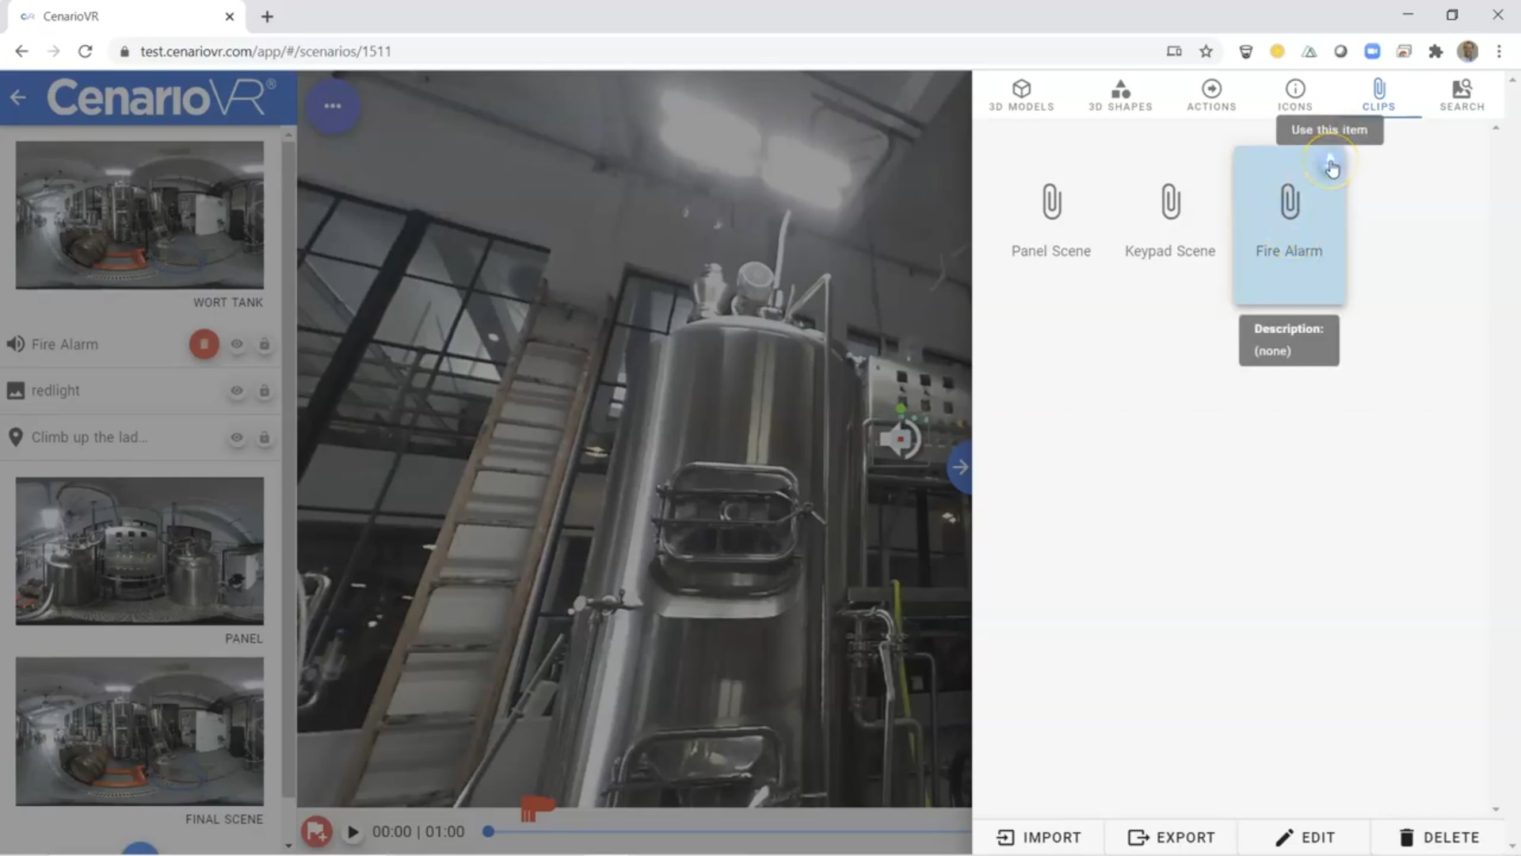Toggle lock on the Climb up the lad... object

click(265, 438)
